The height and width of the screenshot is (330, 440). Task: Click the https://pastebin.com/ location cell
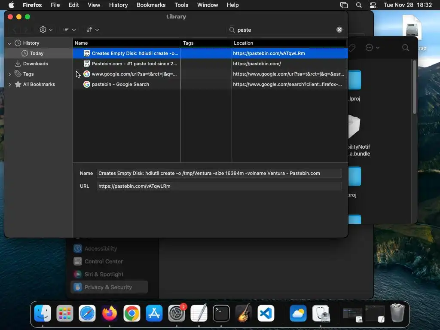257,64
